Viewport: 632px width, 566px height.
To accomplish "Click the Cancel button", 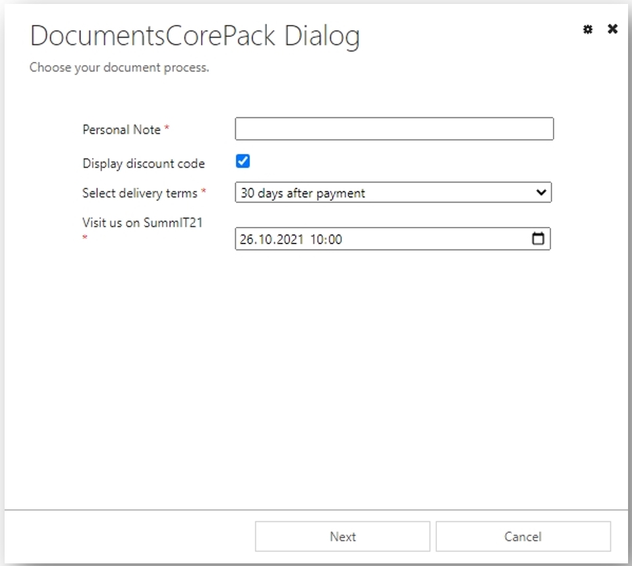I will coord(523,536).
